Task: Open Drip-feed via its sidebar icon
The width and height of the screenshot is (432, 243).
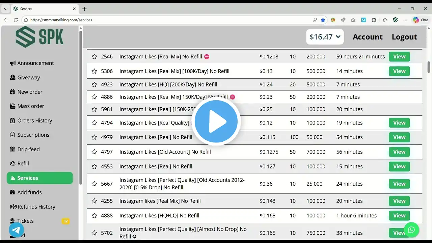Action: coord(13,149)
